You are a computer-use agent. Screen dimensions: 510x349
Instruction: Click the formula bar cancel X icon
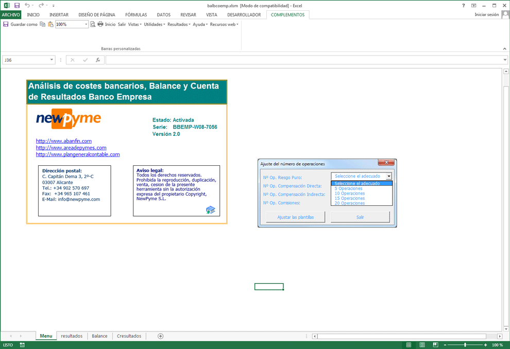point(73,60)
